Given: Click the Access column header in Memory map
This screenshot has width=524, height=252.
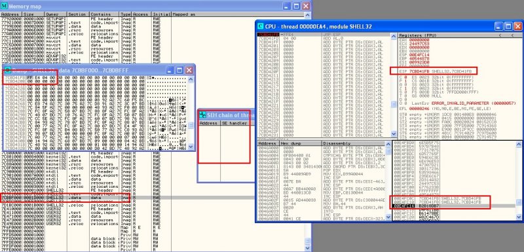Looking at the screenshot, I should pyautogui.click(x=141, y=14).
